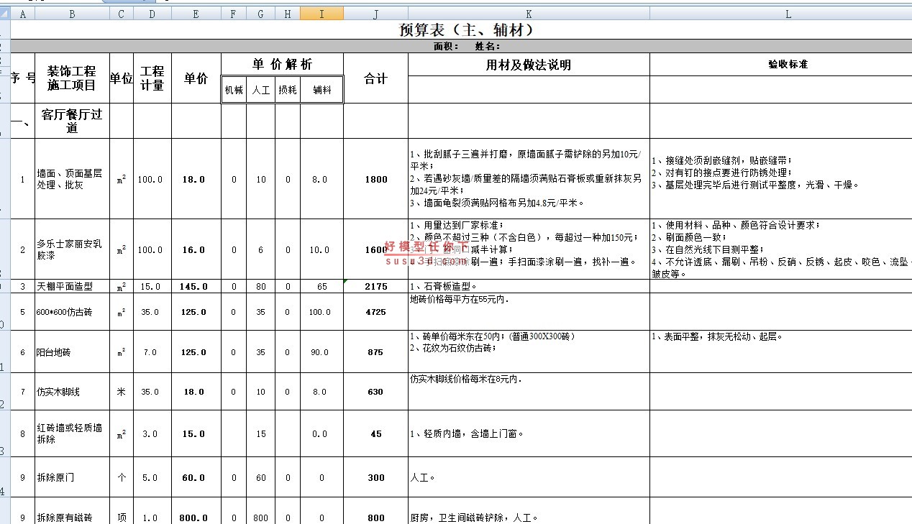Screen dimensions: 912x524
Task: Click the 厨房，卫生间磁砖铲除 description cell
Action: click(x=529, y=512)
